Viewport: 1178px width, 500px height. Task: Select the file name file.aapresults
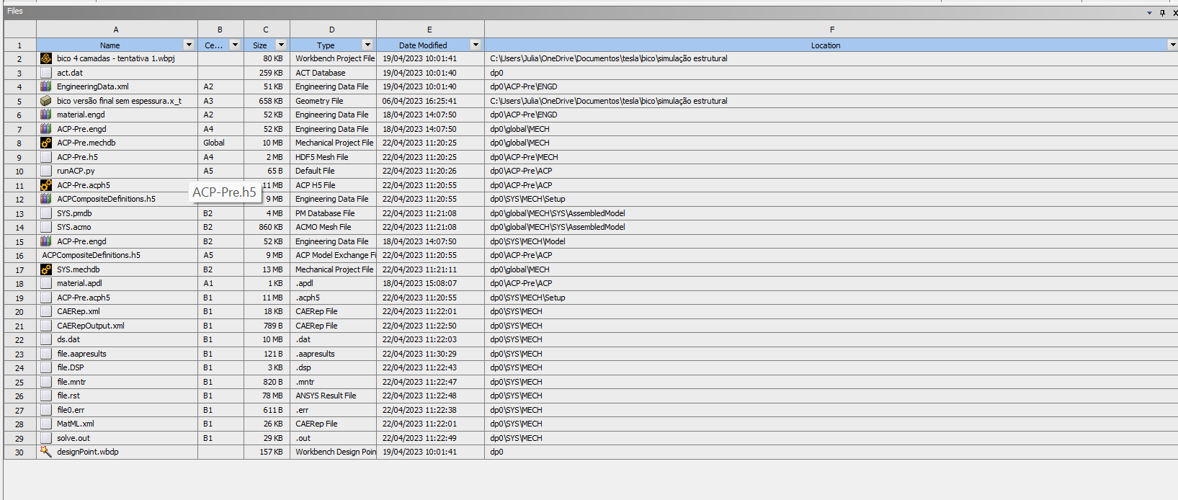pyautogui.click(x=81, y=354)
